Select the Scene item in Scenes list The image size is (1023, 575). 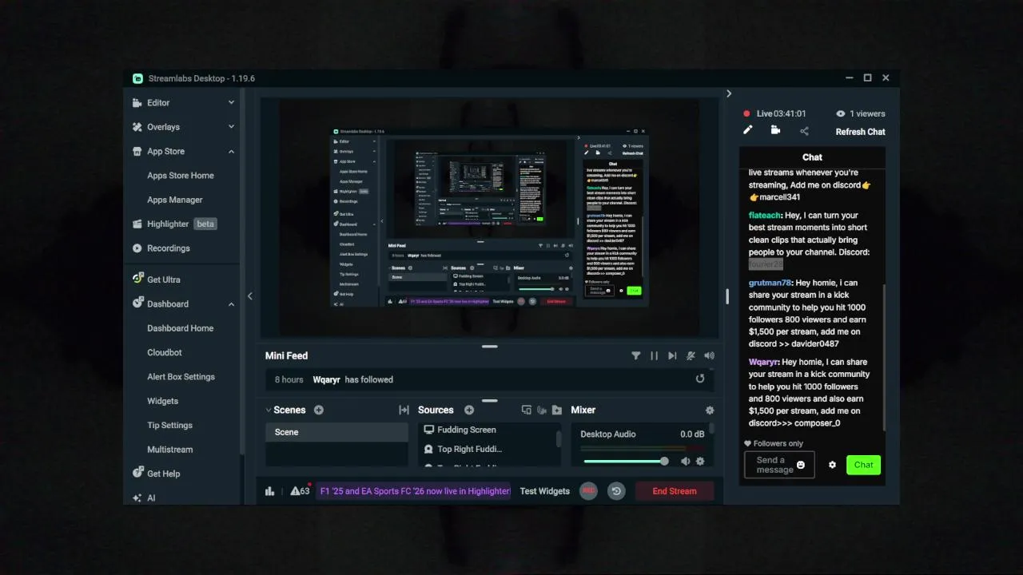point(336,432)
